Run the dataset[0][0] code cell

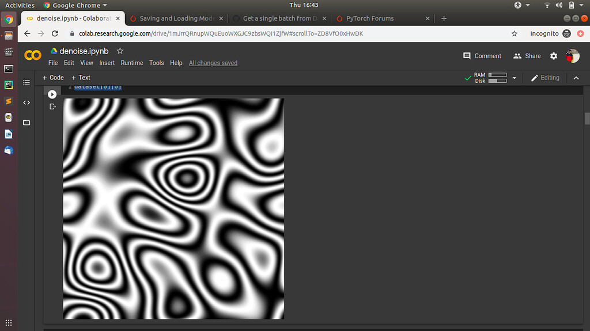52,94
